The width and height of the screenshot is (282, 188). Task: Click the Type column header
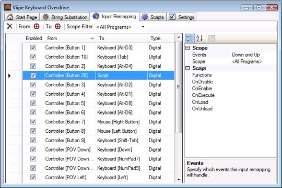[161, 38]
